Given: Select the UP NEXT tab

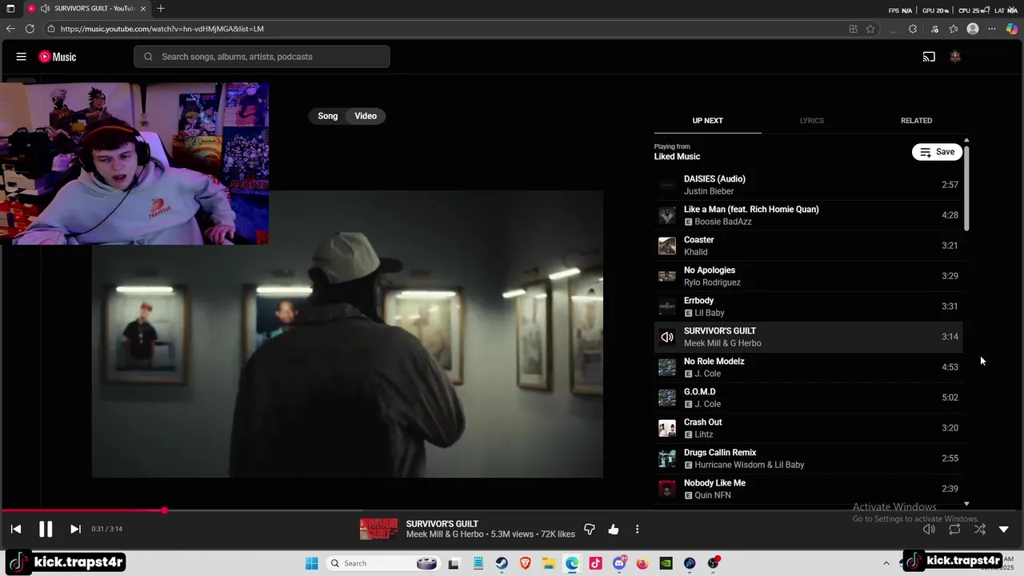Looking at the screenshot, I should tap(707, 121).
